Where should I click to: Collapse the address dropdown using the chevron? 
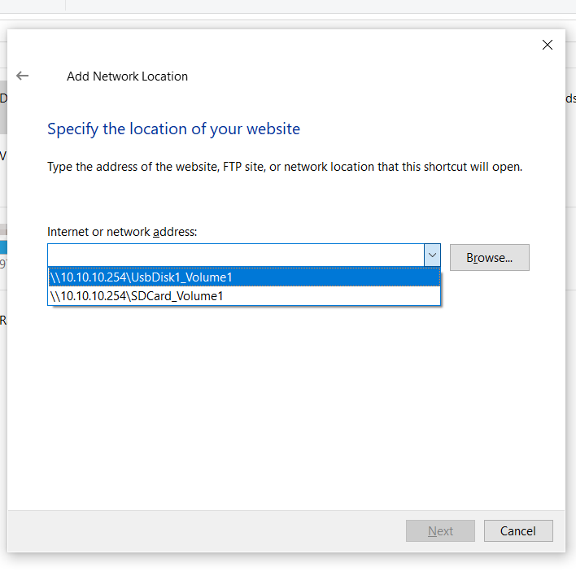pyautogui.click(x=432, y=255)
